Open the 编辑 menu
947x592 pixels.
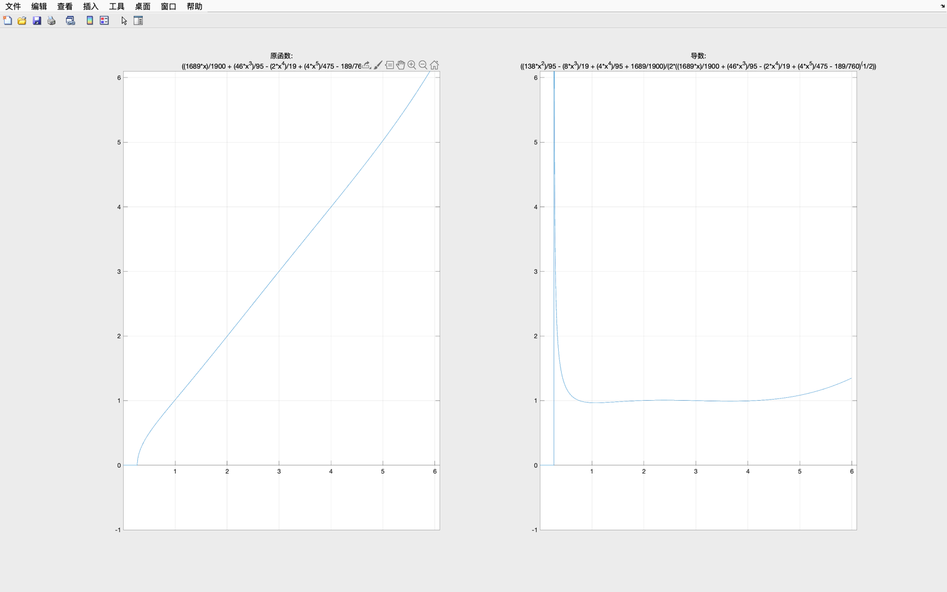point(39,7)
